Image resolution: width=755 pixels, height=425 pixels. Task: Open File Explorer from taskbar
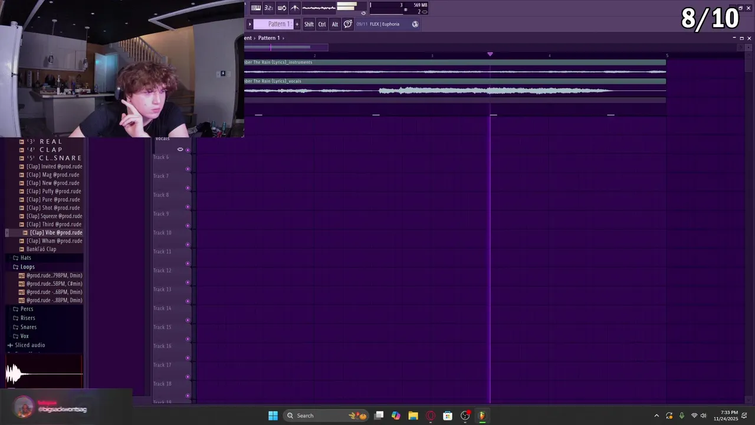point(413,416)
